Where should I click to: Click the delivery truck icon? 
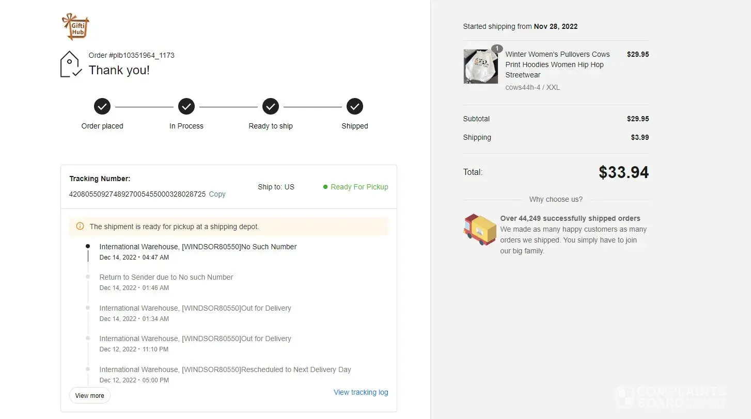pos(479,230)
